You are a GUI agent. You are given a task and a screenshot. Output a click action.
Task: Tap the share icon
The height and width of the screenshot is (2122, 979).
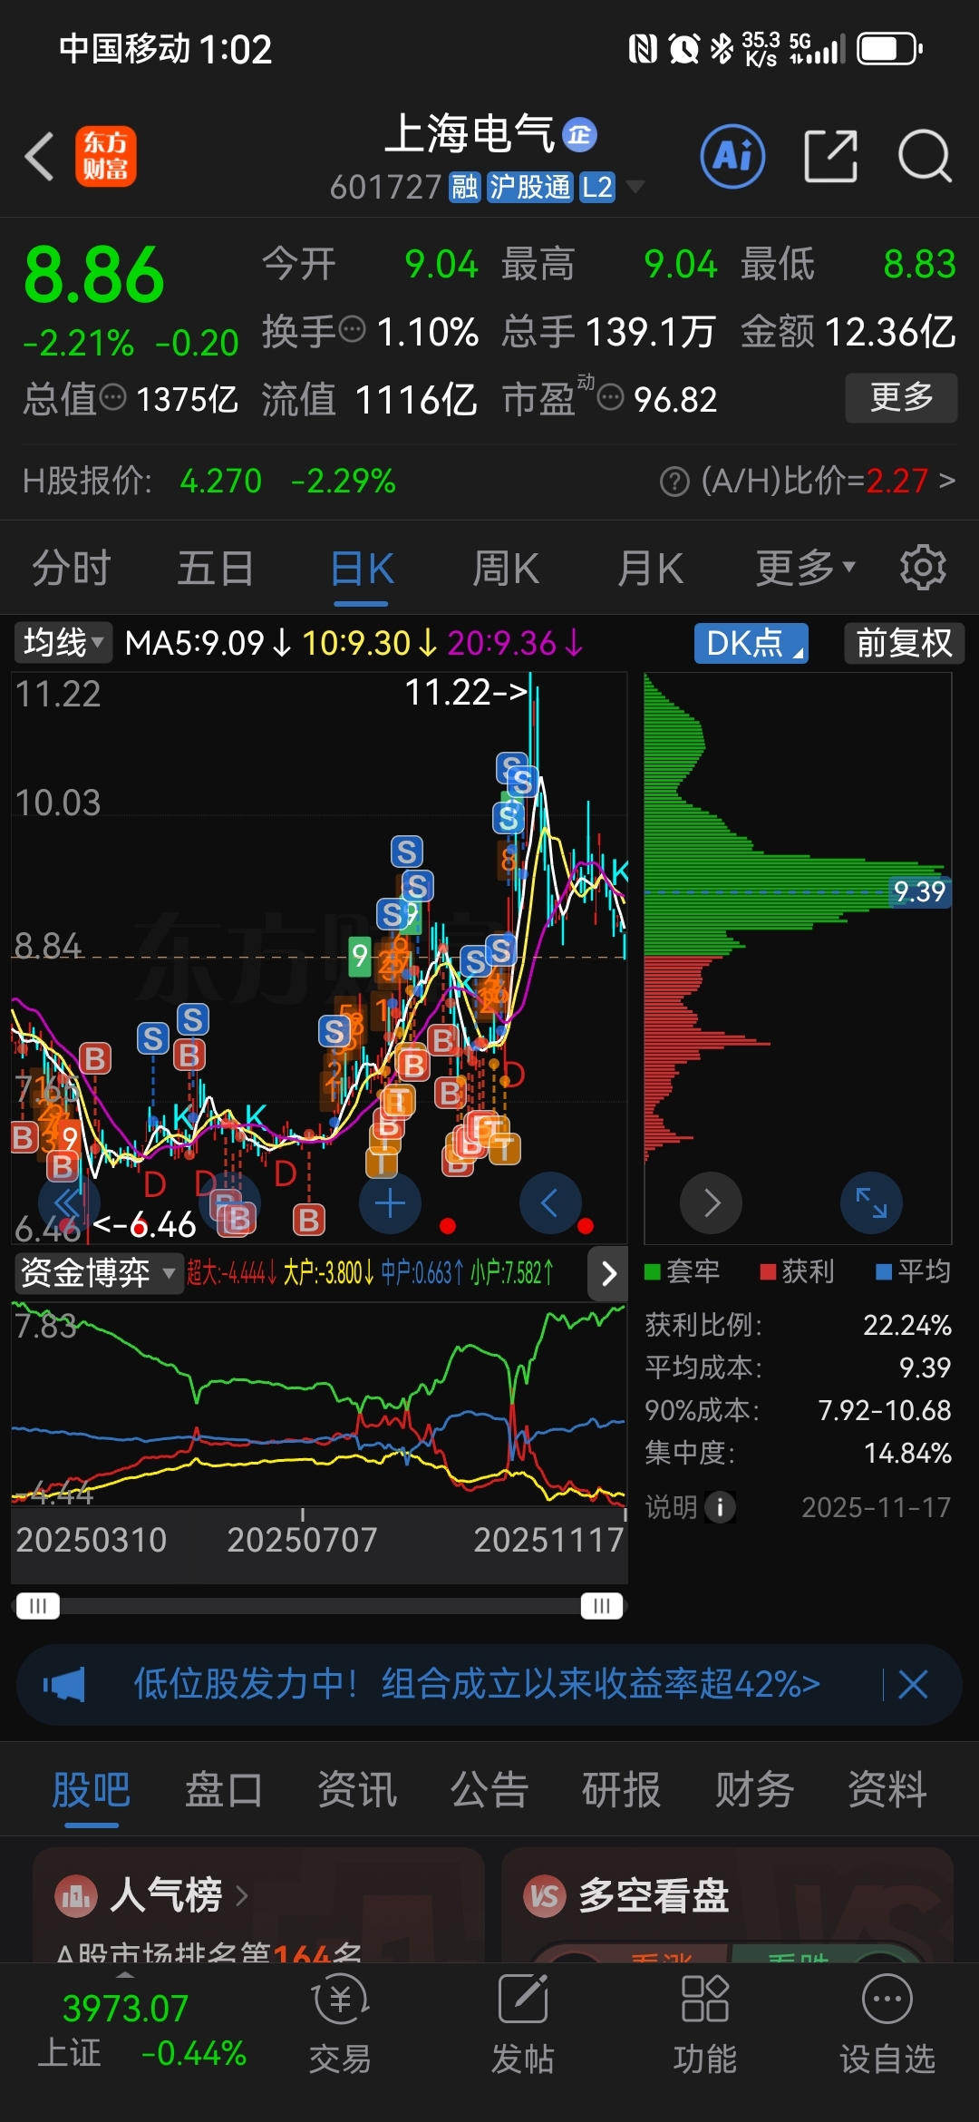[x=830, y=156]
